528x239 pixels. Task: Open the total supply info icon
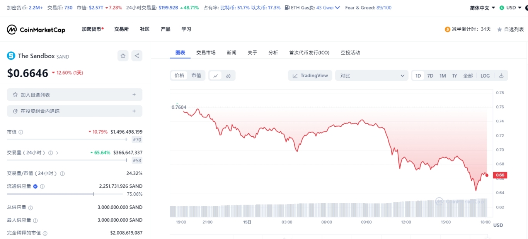(31, 208)
